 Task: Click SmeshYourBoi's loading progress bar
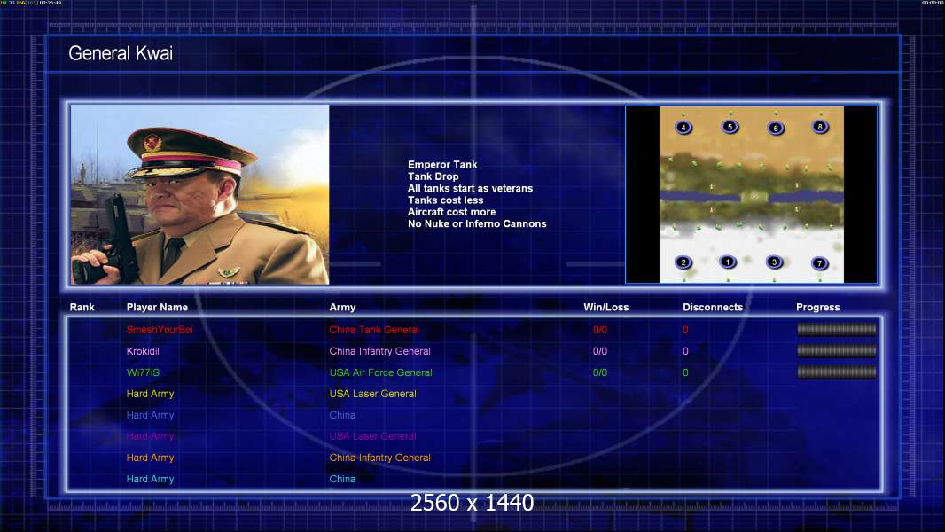click(837, 329)
